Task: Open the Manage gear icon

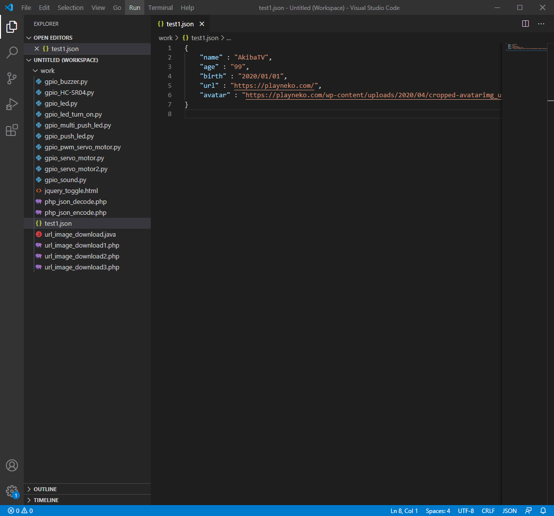Action: coord(12,492)
